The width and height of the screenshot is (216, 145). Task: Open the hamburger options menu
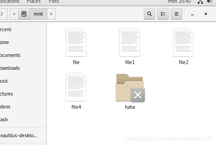coord(177,14)
